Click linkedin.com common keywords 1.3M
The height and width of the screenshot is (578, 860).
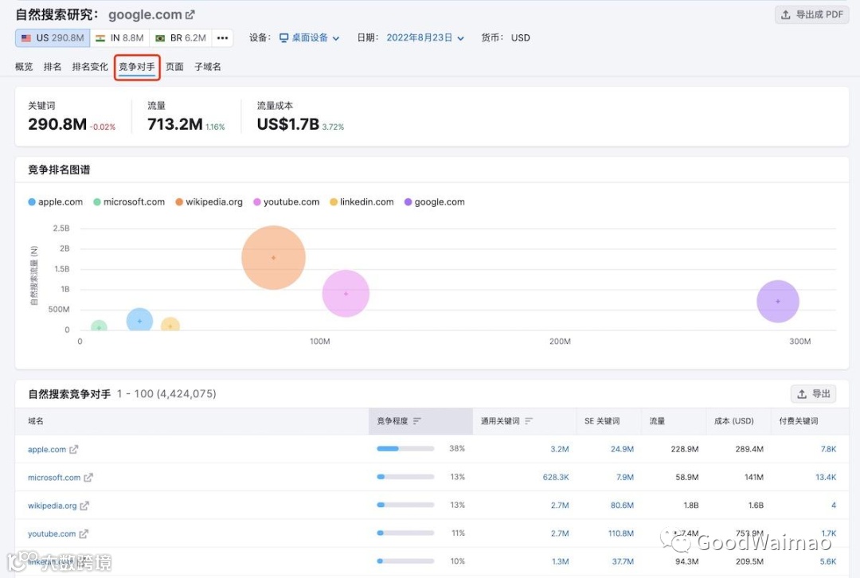click(x=560, y=561)
